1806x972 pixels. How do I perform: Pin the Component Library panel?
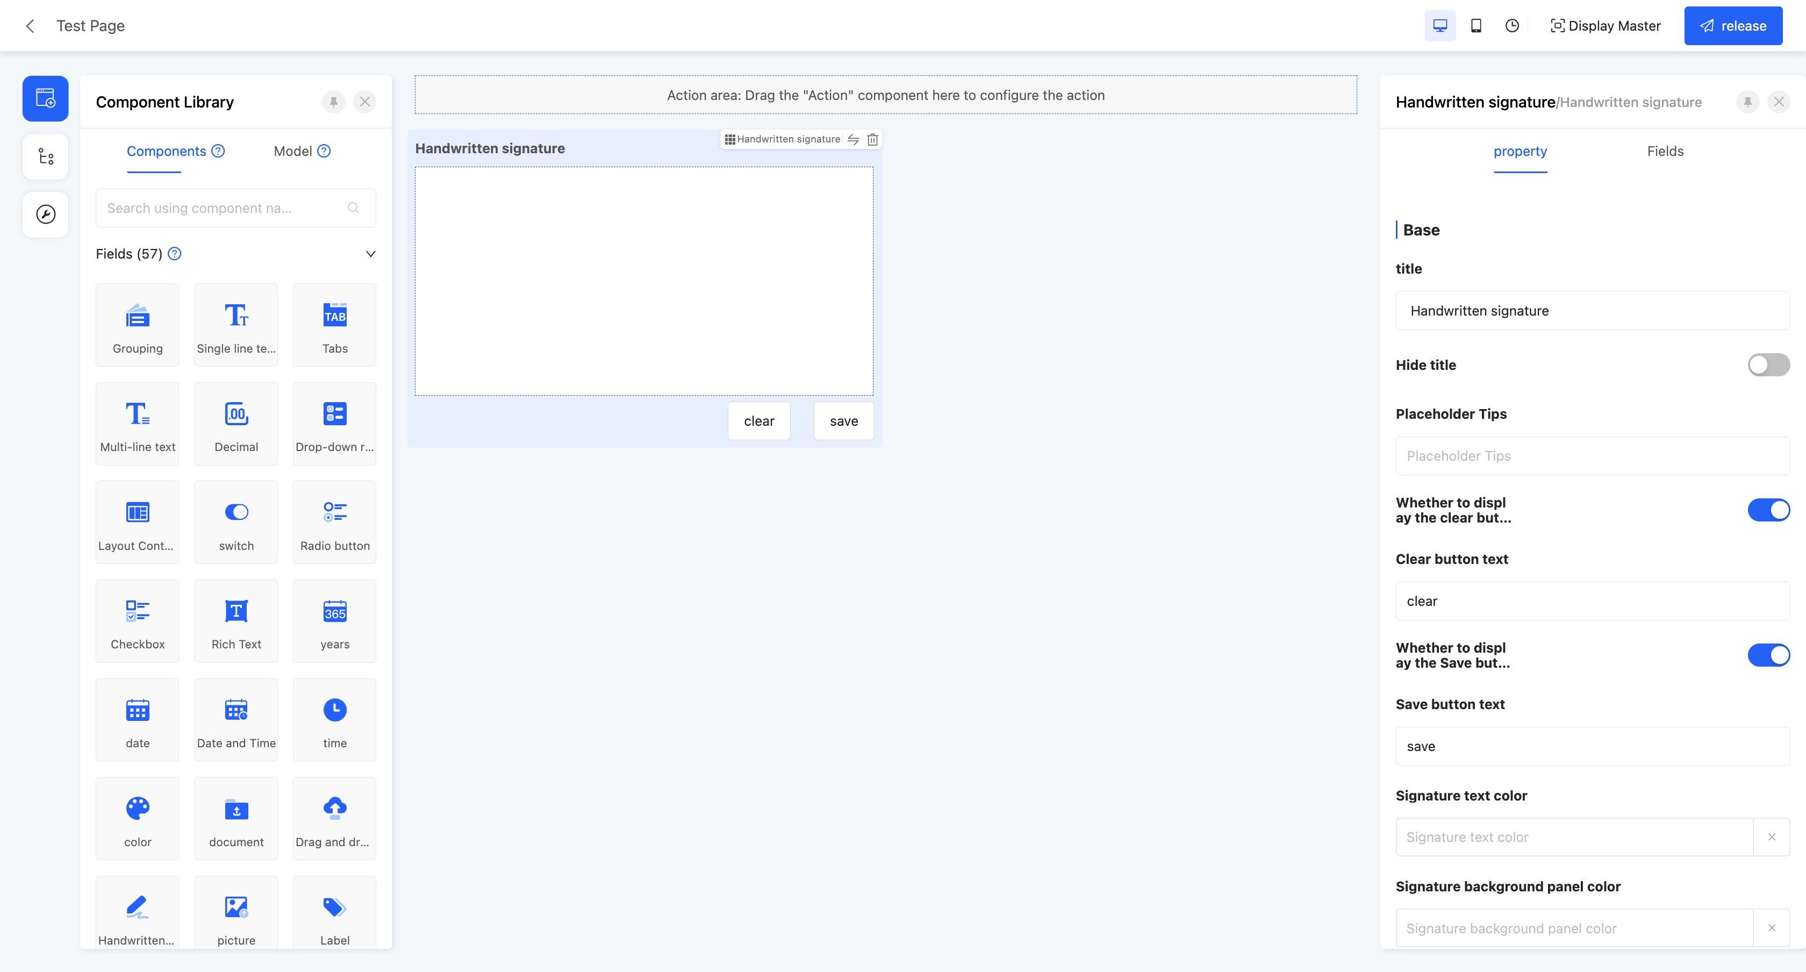(x=334, y=102)
